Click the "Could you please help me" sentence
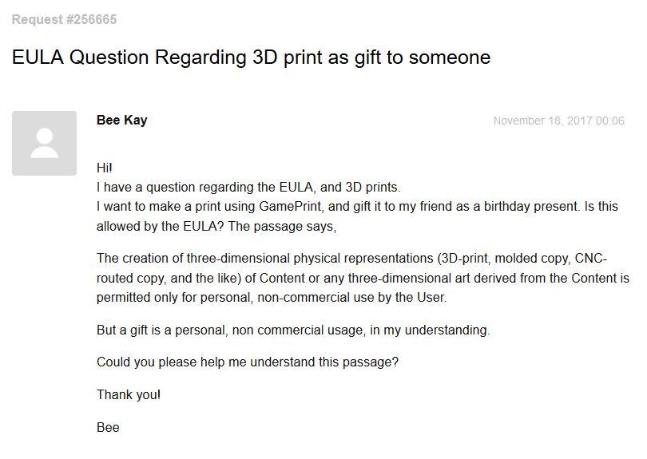Viewport: 647px width, 459px height. pyautogui.click(x=247, y=362)
